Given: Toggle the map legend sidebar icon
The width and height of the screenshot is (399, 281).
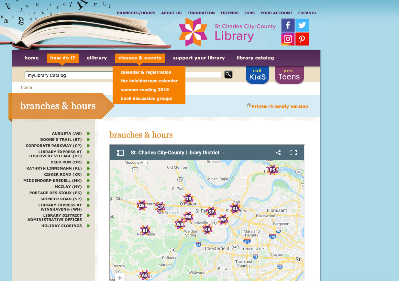Looking at the screenshot, I should (x=120, y=153).
